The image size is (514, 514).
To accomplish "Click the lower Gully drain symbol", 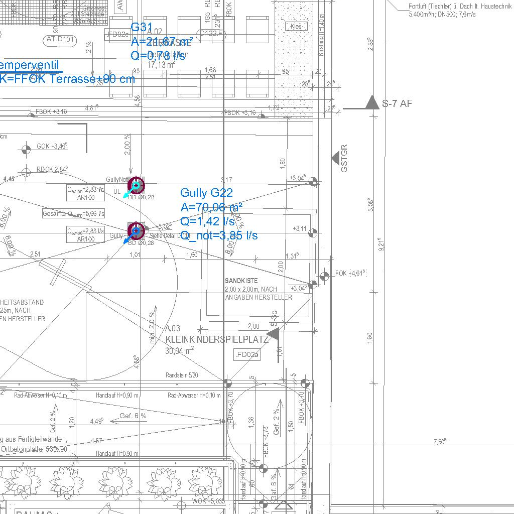I will [x=136, y=231].
